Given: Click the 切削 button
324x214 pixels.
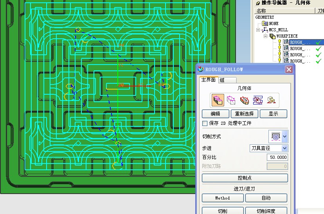Looking at the screenshot, I should pos(223,211).
